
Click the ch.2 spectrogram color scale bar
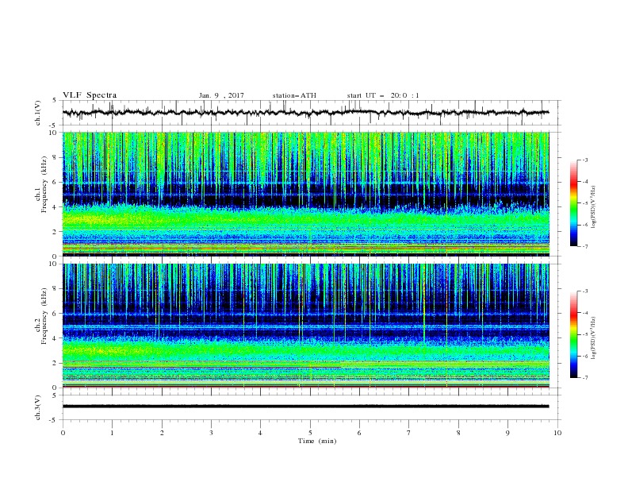574,334
